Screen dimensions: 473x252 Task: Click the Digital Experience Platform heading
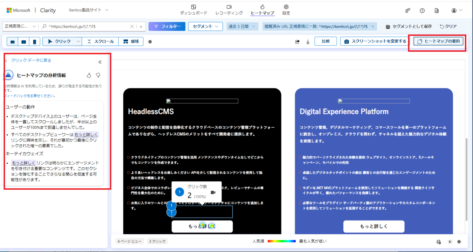pos(344,112)
